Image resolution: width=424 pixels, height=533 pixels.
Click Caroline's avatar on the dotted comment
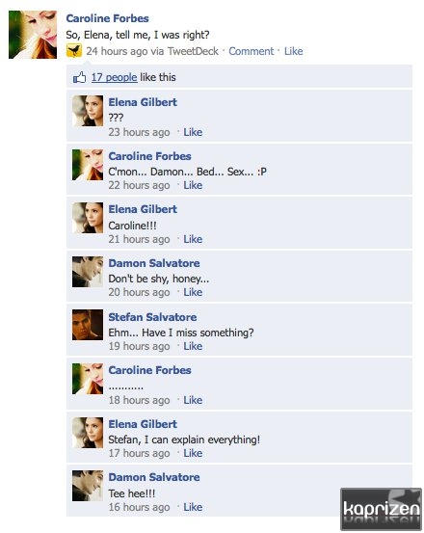(88, 379)
